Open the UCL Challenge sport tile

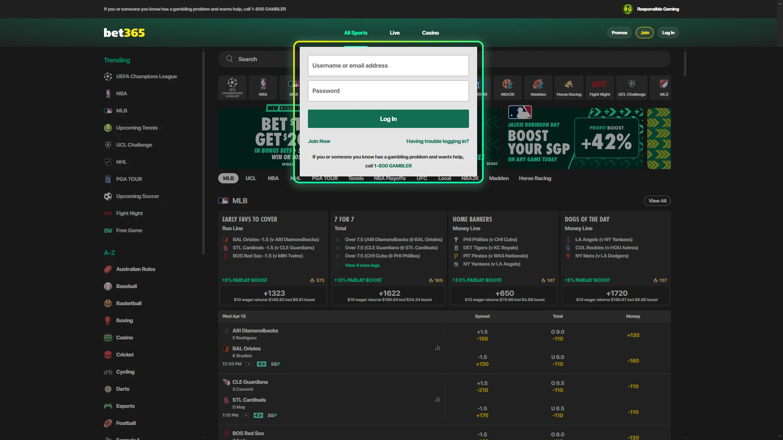[x=632, y=87]
